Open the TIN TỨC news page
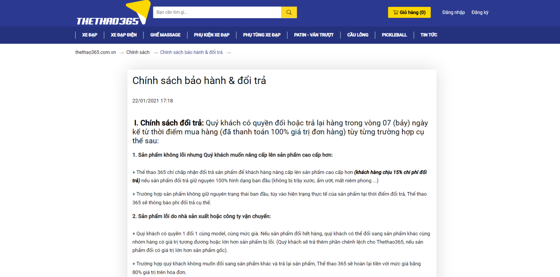Image resolution: width=560 pixels, height=277 pixels. [x=428, y=35]
